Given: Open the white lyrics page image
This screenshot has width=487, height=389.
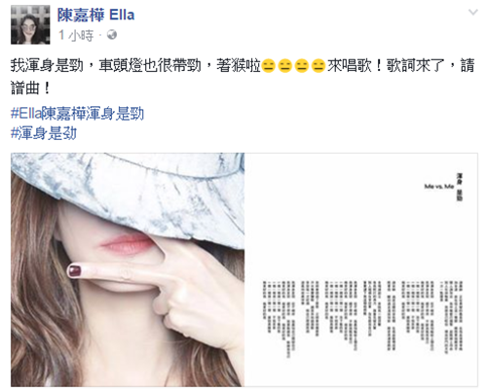Looking at the screenshot, I should [361, 269].
